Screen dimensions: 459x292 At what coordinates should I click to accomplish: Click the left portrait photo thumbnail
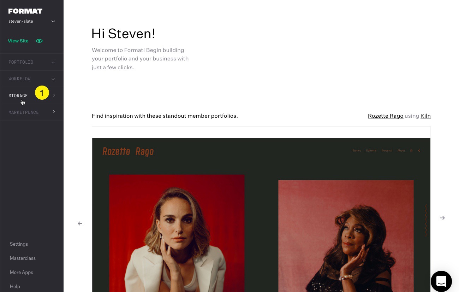click(177, 233)
